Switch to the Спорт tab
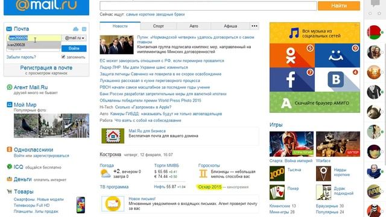The image size is (386, 217). pos(158,26)
